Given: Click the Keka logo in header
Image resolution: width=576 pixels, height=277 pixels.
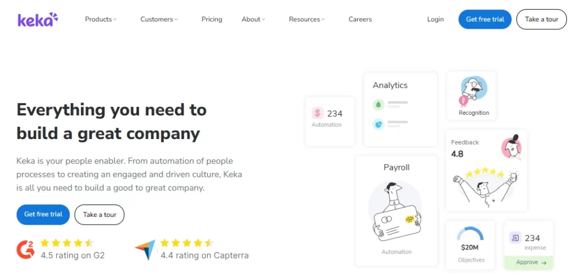Looking at the screenshot, I should 38,20.
